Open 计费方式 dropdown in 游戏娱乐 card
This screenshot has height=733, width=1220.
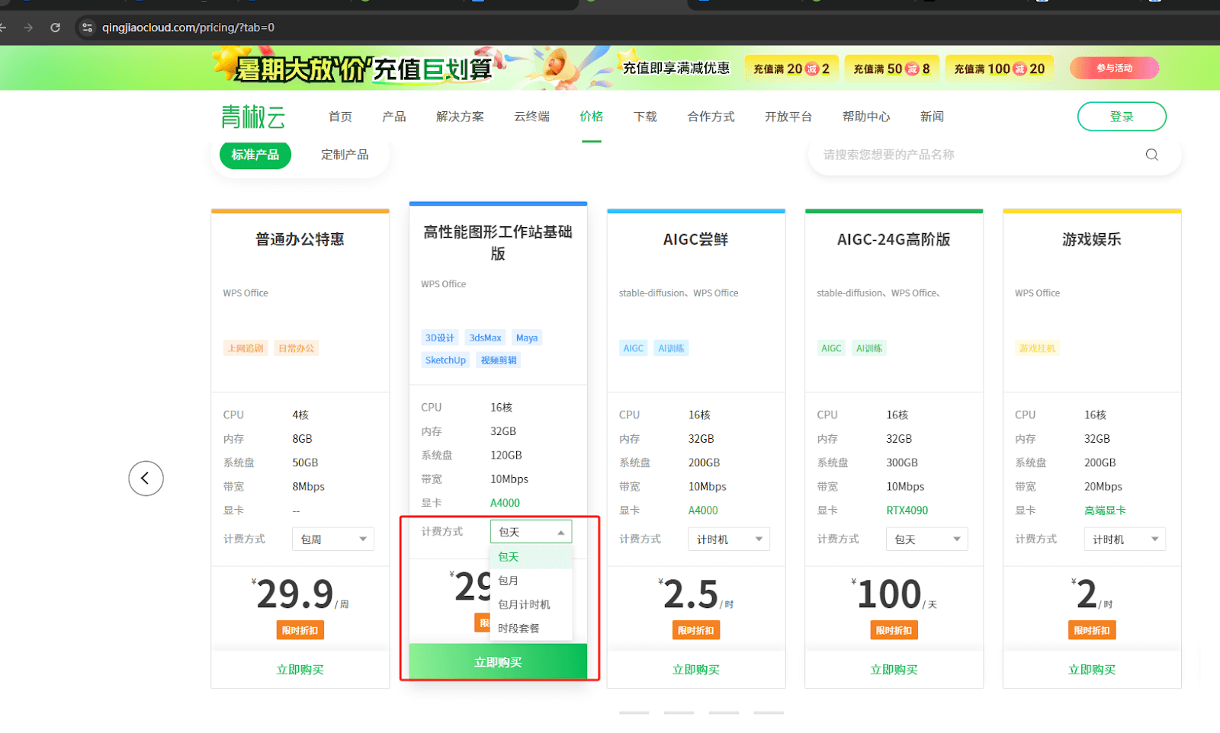coord(1124,539)
